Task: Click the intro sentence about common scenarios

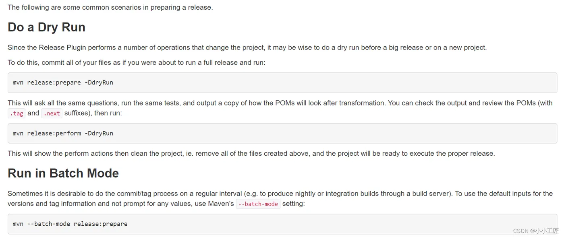Action: click(x=110, y=7)
